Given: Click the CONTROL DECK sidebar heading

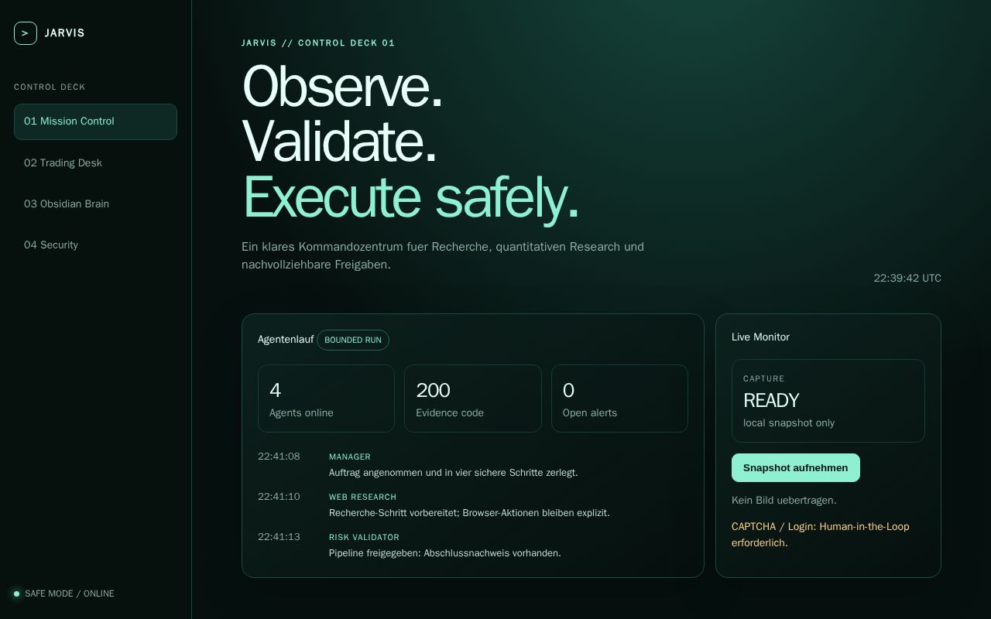Looking at the screenshot, I should [x=50, y=87].
